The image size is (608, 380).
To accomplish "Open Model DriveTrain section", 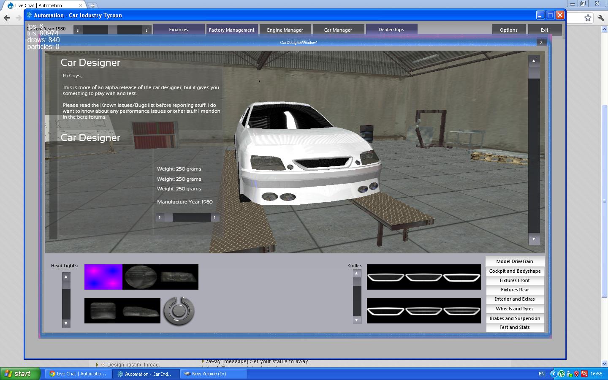I will point(515,261).
